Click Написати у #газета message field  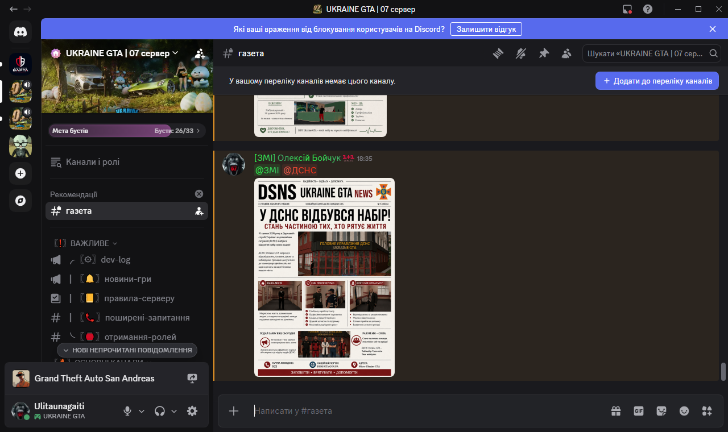click(x=427, y=411)
